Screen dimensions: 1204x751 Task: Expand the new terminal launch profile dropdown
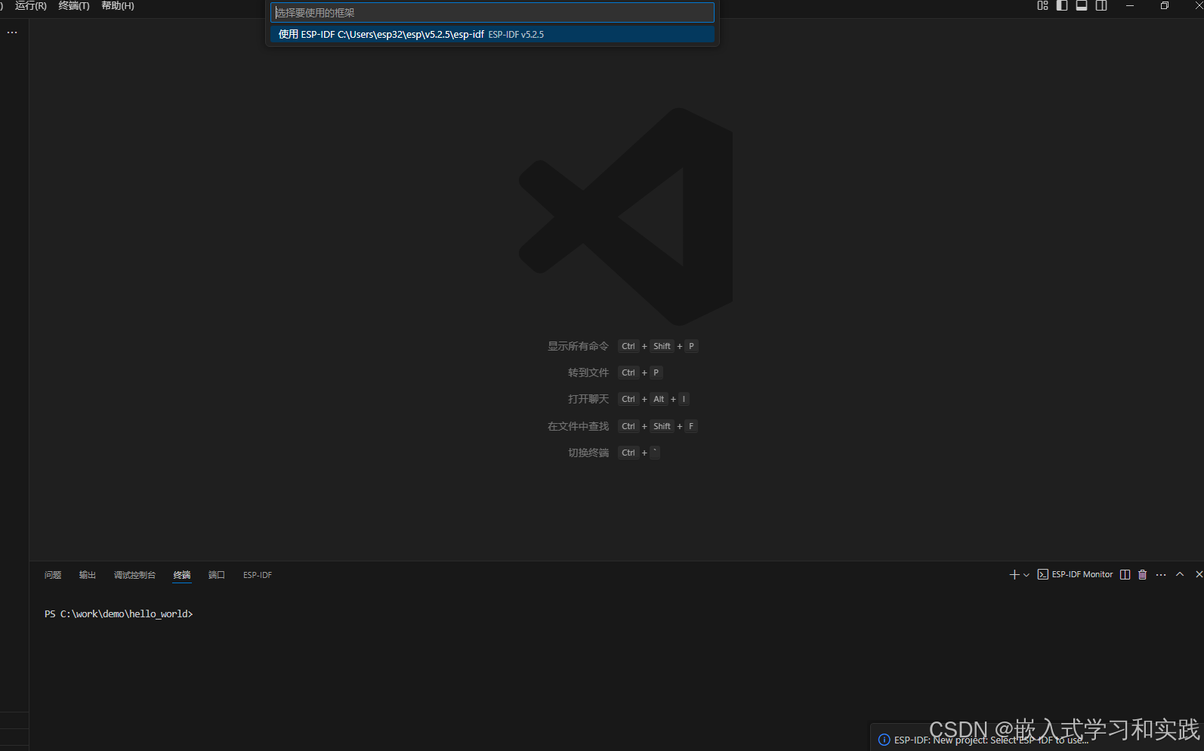pos(1026,575)
